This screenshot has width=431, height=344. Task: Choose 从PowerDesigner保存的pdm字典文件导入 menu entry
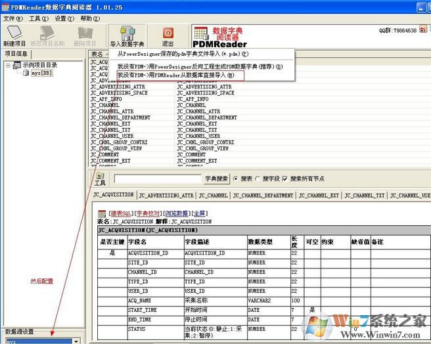183,54
